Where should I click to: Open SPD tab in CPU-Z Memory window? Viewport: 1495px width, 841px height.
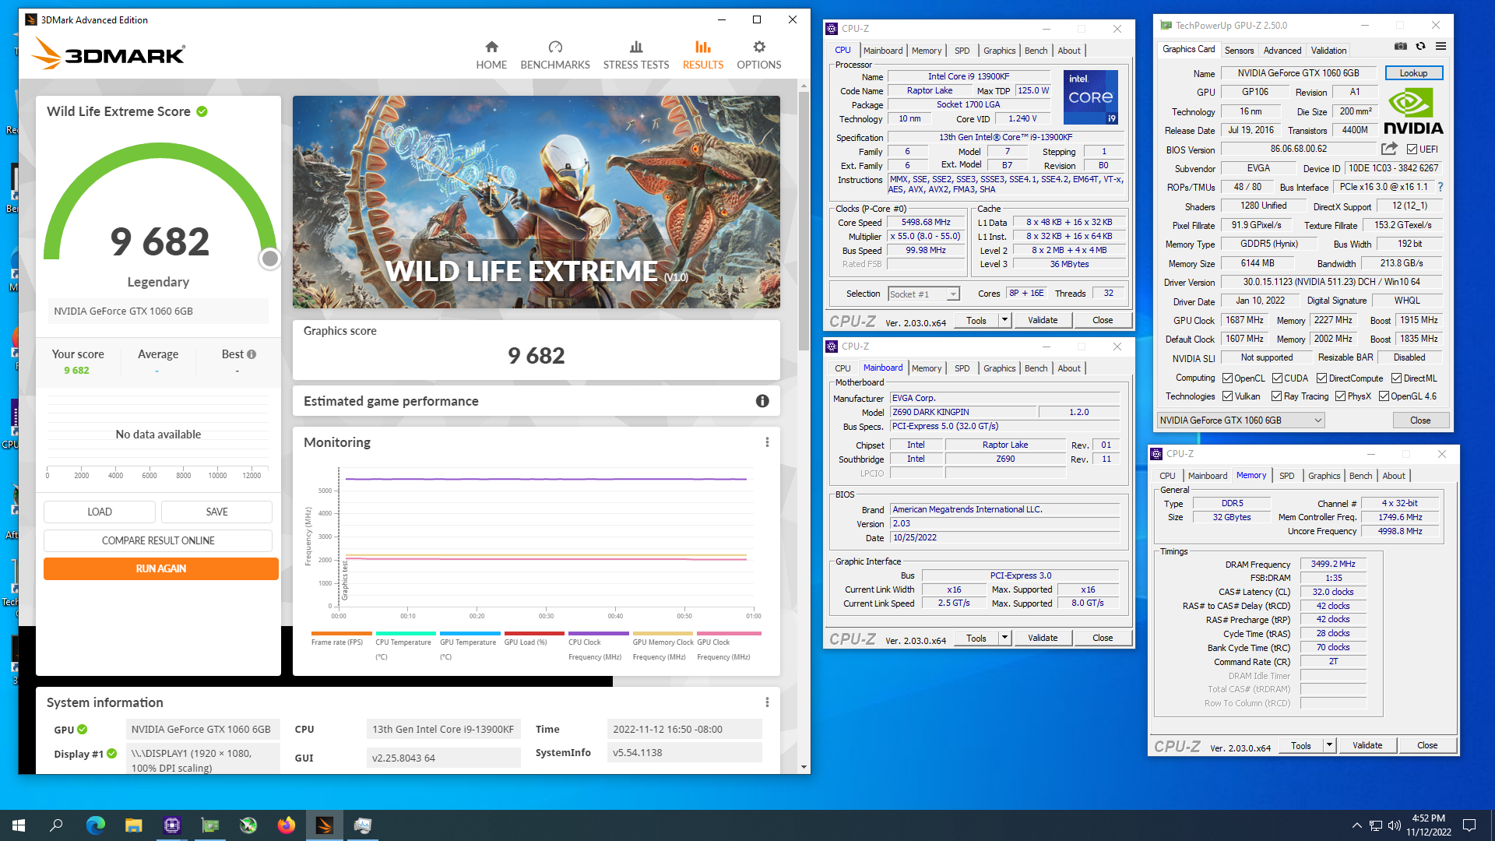1286,476
